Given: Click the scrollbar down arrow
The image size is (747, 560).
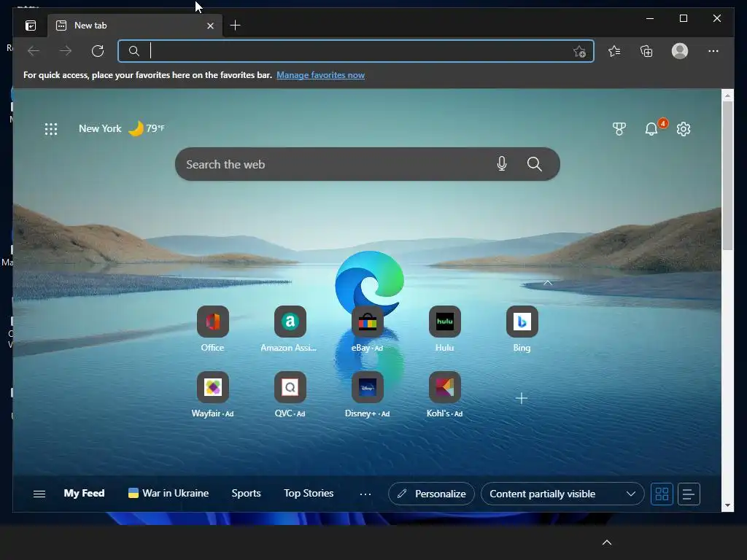Looking at the screenshot, I should pyautogui.click(x=727, y=505).
